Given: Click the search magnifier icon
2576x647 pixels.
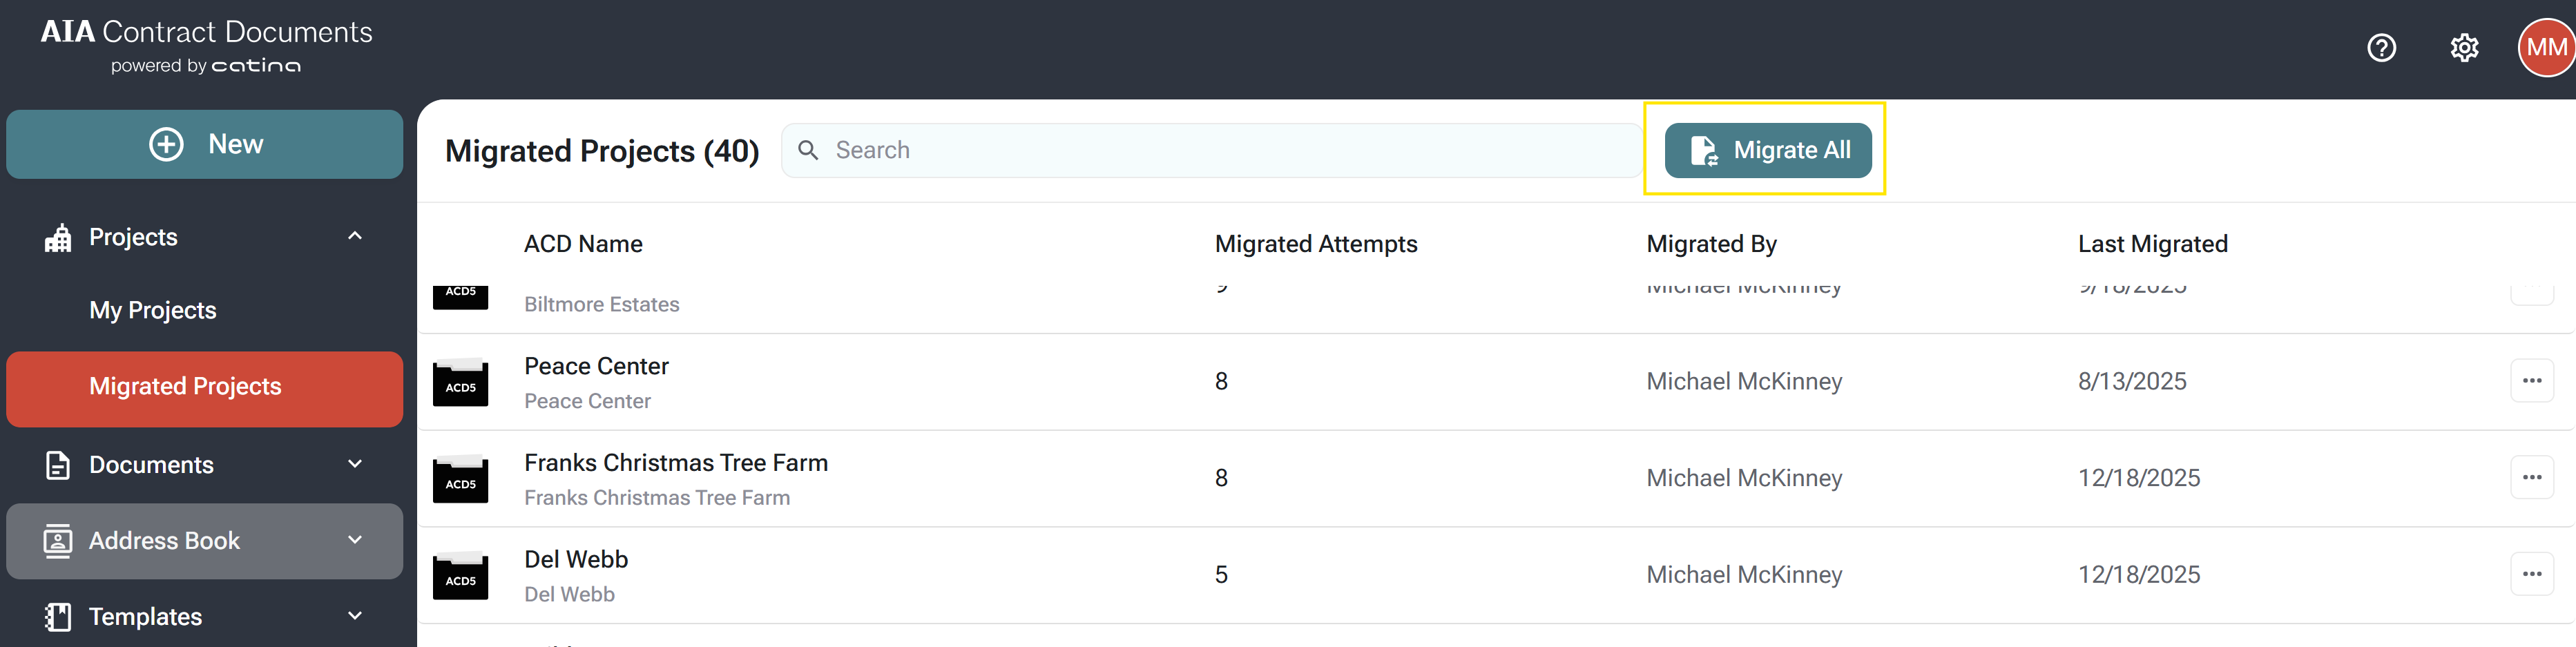Looking at the screenshot, I should coord(808,150).
